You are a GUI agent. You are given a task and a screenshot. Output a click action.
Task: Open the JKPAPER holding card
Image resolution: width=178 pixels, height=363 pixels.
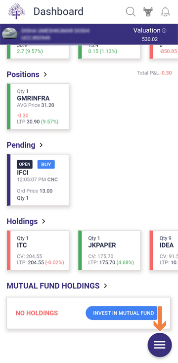click(109, 250)
